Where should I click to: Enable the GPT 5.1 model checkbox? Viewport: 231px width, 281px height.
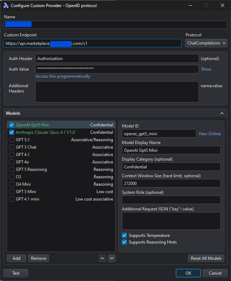[12, 139]
